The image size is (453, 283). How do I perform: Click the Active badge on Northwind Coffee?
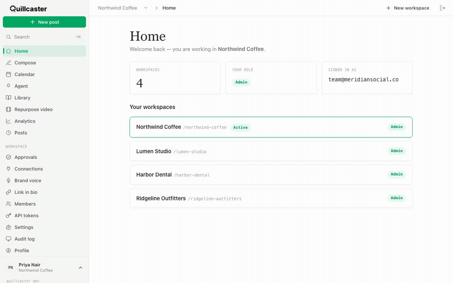click(240, 127)
